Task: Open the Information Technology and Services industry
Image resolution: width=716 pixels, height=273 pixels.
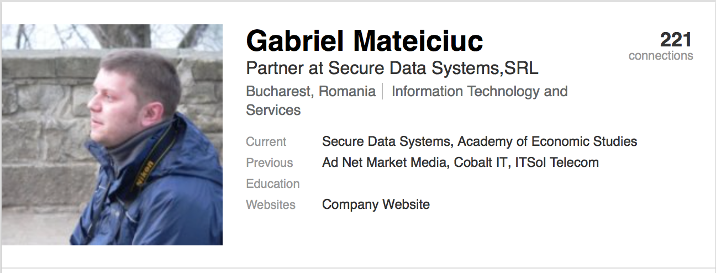Action: click(479, 91)
